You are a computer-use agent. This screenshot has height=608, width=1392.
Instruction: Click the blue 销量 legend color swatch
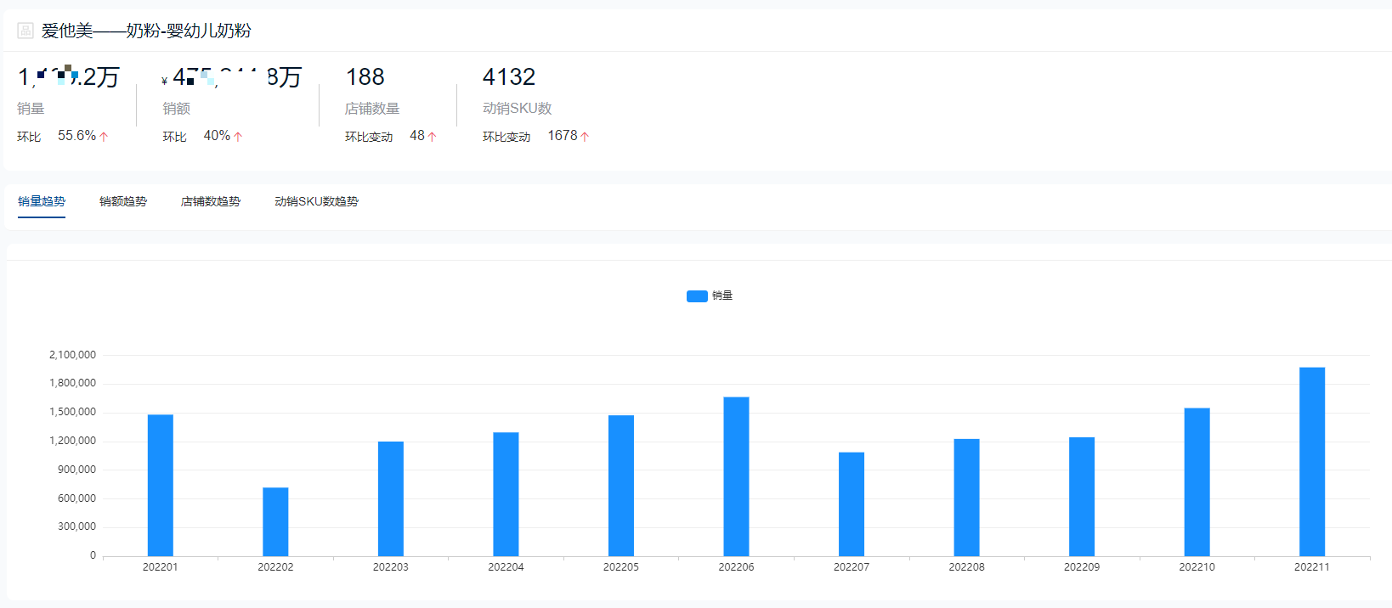pyautogui.click(x=697, y=296)
